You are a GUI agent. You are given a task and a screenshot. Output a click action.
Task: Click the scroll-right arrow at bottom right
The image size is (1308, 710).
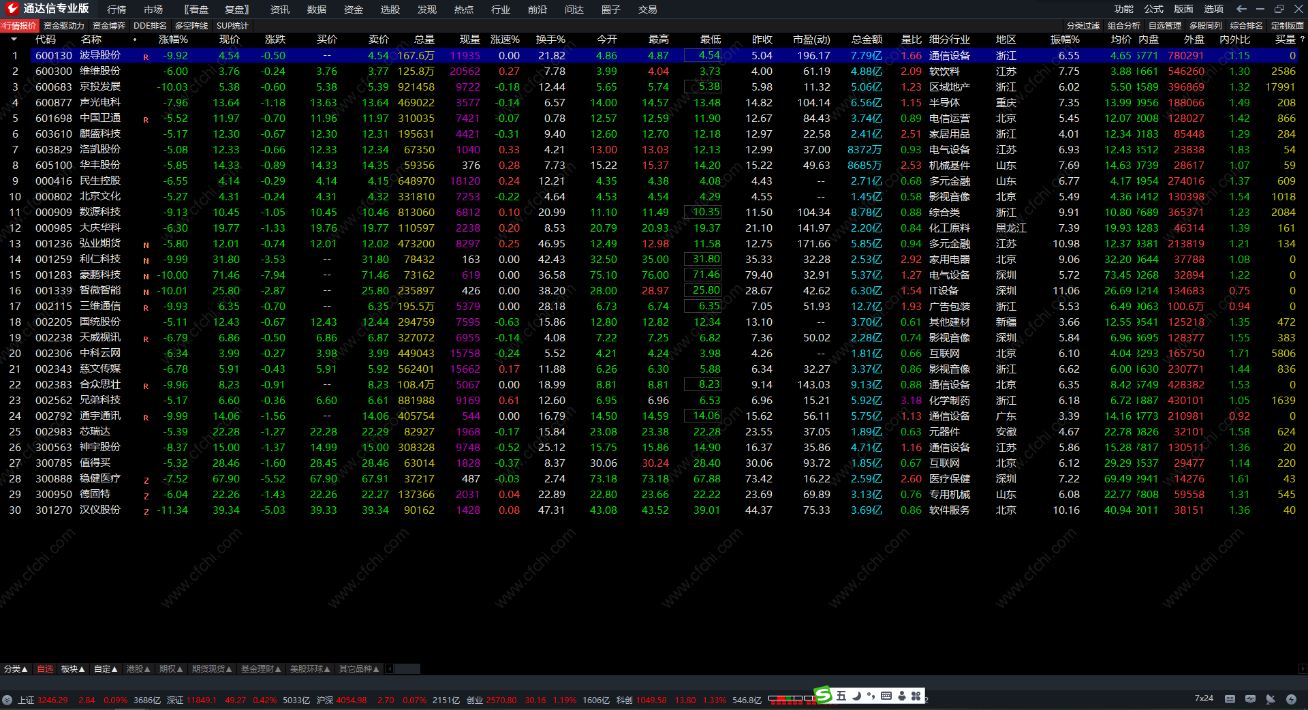1303,669
